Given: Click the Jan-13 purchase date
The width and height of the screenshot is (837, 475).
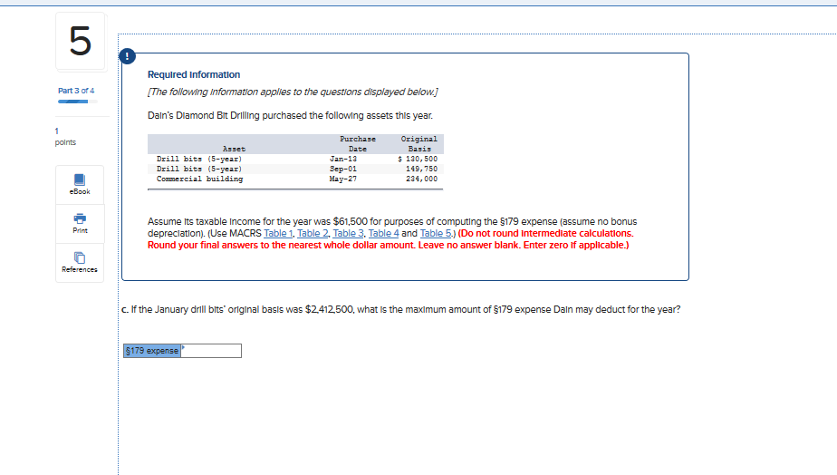Looking at the screenshot, I should (343, 160).
